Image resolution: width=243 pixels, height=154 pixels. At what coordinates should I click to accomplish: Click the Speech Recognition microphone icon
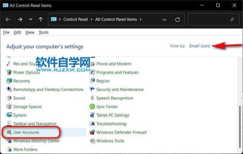click(x=92, y=98)
